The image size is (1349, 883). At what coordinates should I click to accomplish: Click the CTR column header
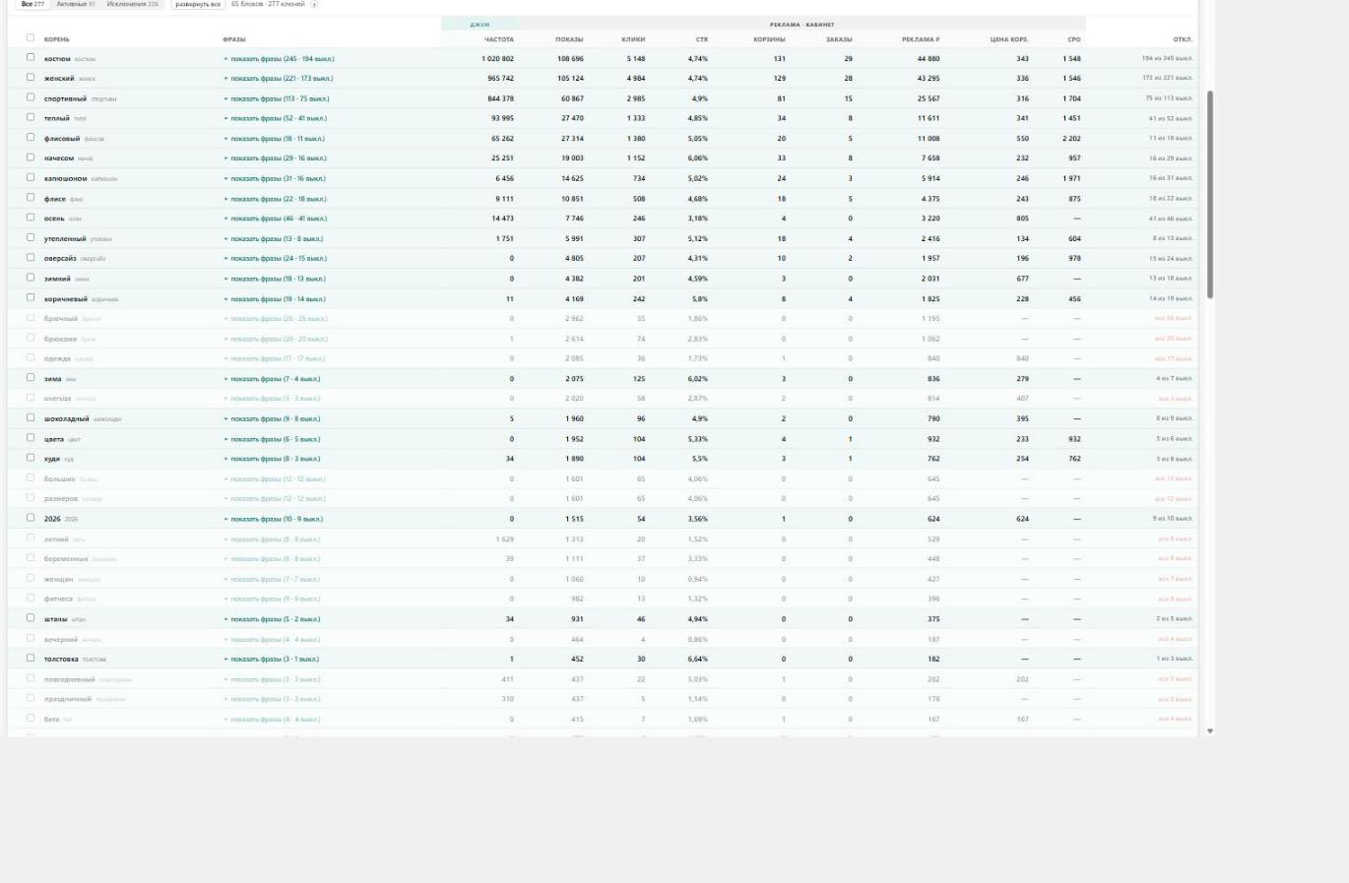702,39
